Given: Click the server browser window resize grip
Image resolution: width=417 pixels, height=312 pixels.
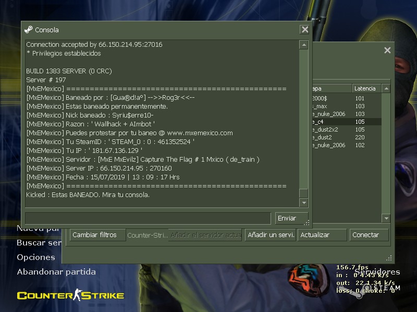Looking at the screenshot, I should point(389,258).
